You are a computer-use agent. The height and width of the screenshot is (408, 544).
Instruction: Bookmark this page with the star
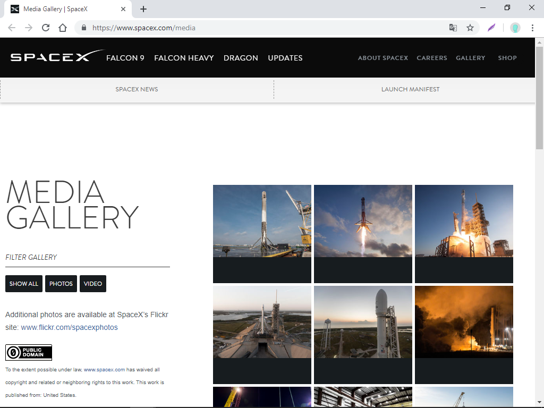point(470,28)
